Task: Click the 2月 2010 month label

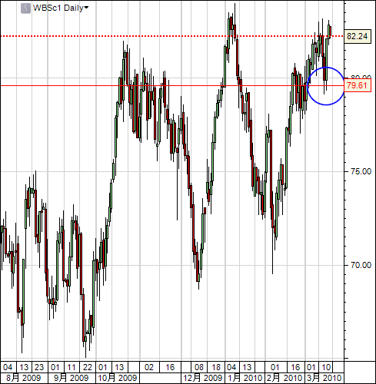Action: pos(284,378)
